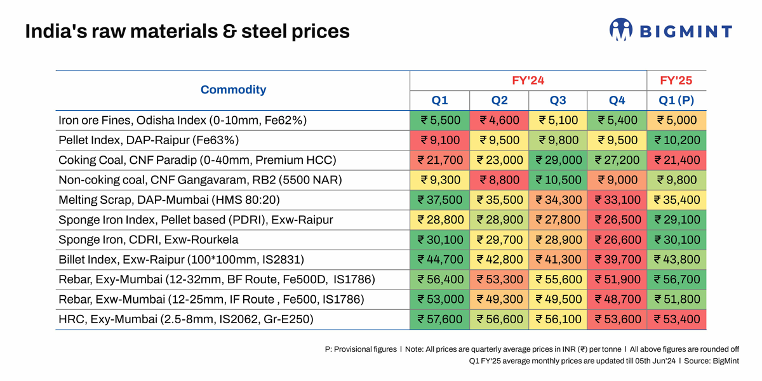
Task: Select the HRC, Exy-Mumbai row label
Action: click(x=185, y=319)
